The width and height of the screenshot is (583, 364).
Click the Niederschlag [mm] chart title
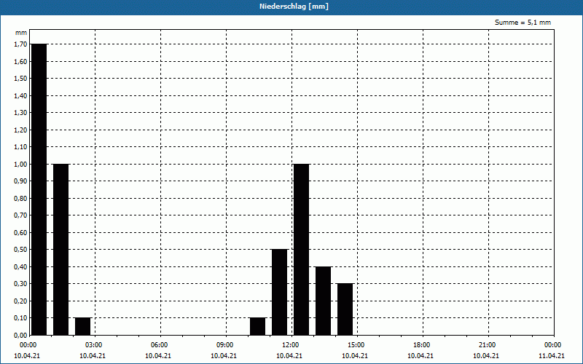(x=294, y=7)
